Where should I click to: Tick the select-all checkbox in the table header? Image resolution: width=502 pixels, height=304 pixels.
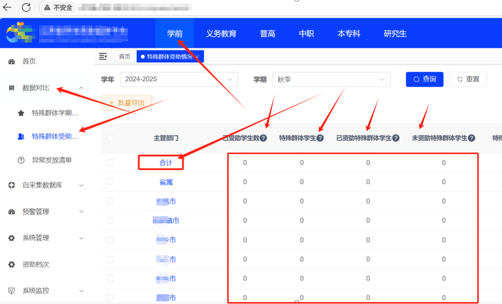click(110, 138)
